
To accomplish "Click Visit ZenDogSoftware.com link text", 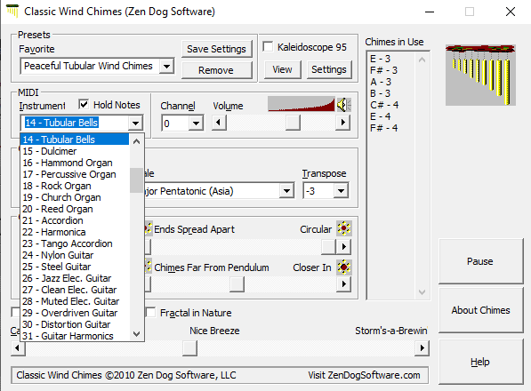I will [364, 375].
